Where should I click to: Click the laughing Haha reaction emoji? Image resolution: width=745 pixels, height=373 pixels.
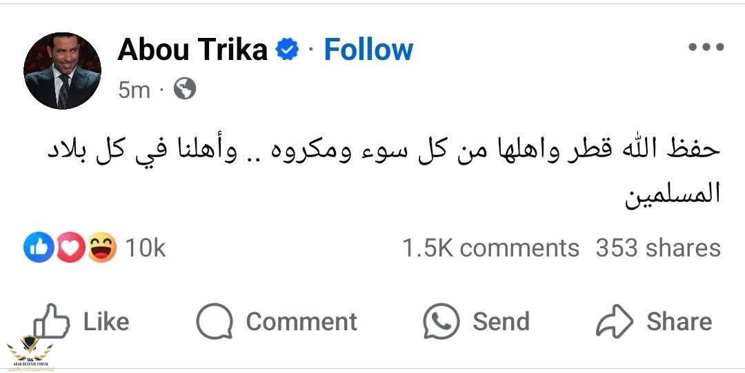101,248
